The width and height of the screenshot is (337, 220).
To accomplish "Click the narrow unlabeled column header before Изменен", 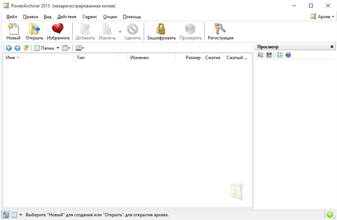I will [123, 58].
